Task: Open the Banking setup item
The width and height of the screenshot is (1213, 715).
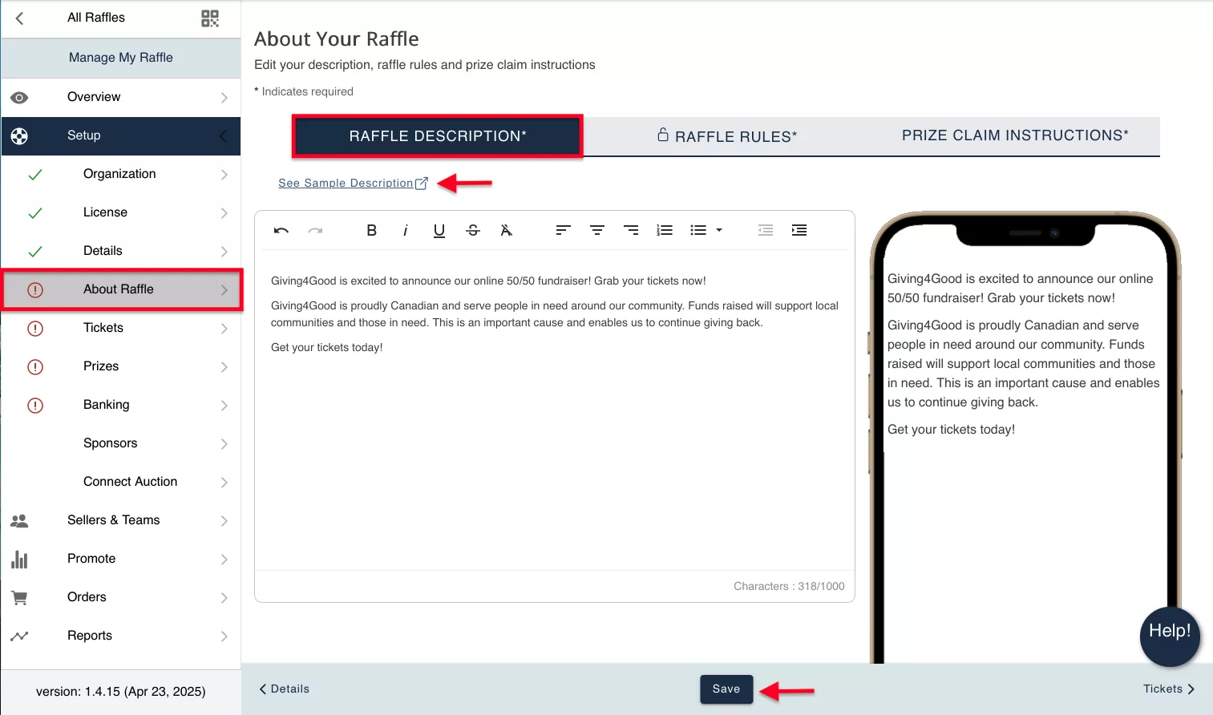Action: click(x=120, y=405)
